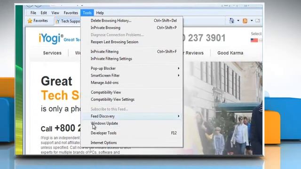This screenshot has height=169, width=301.
Task: Click the Favorites toolbar button
Action: (38, 21)
